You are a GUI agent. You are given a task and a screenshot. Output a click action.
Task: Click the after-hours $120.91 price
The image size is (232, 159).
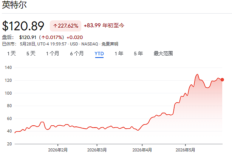(28, 37)
